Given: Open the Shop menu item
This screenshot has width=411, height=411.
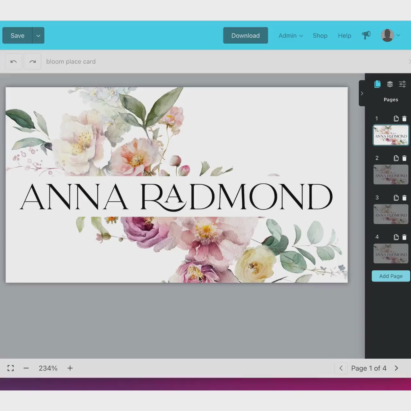Looking at the screenshot, I should pos(320,36).
